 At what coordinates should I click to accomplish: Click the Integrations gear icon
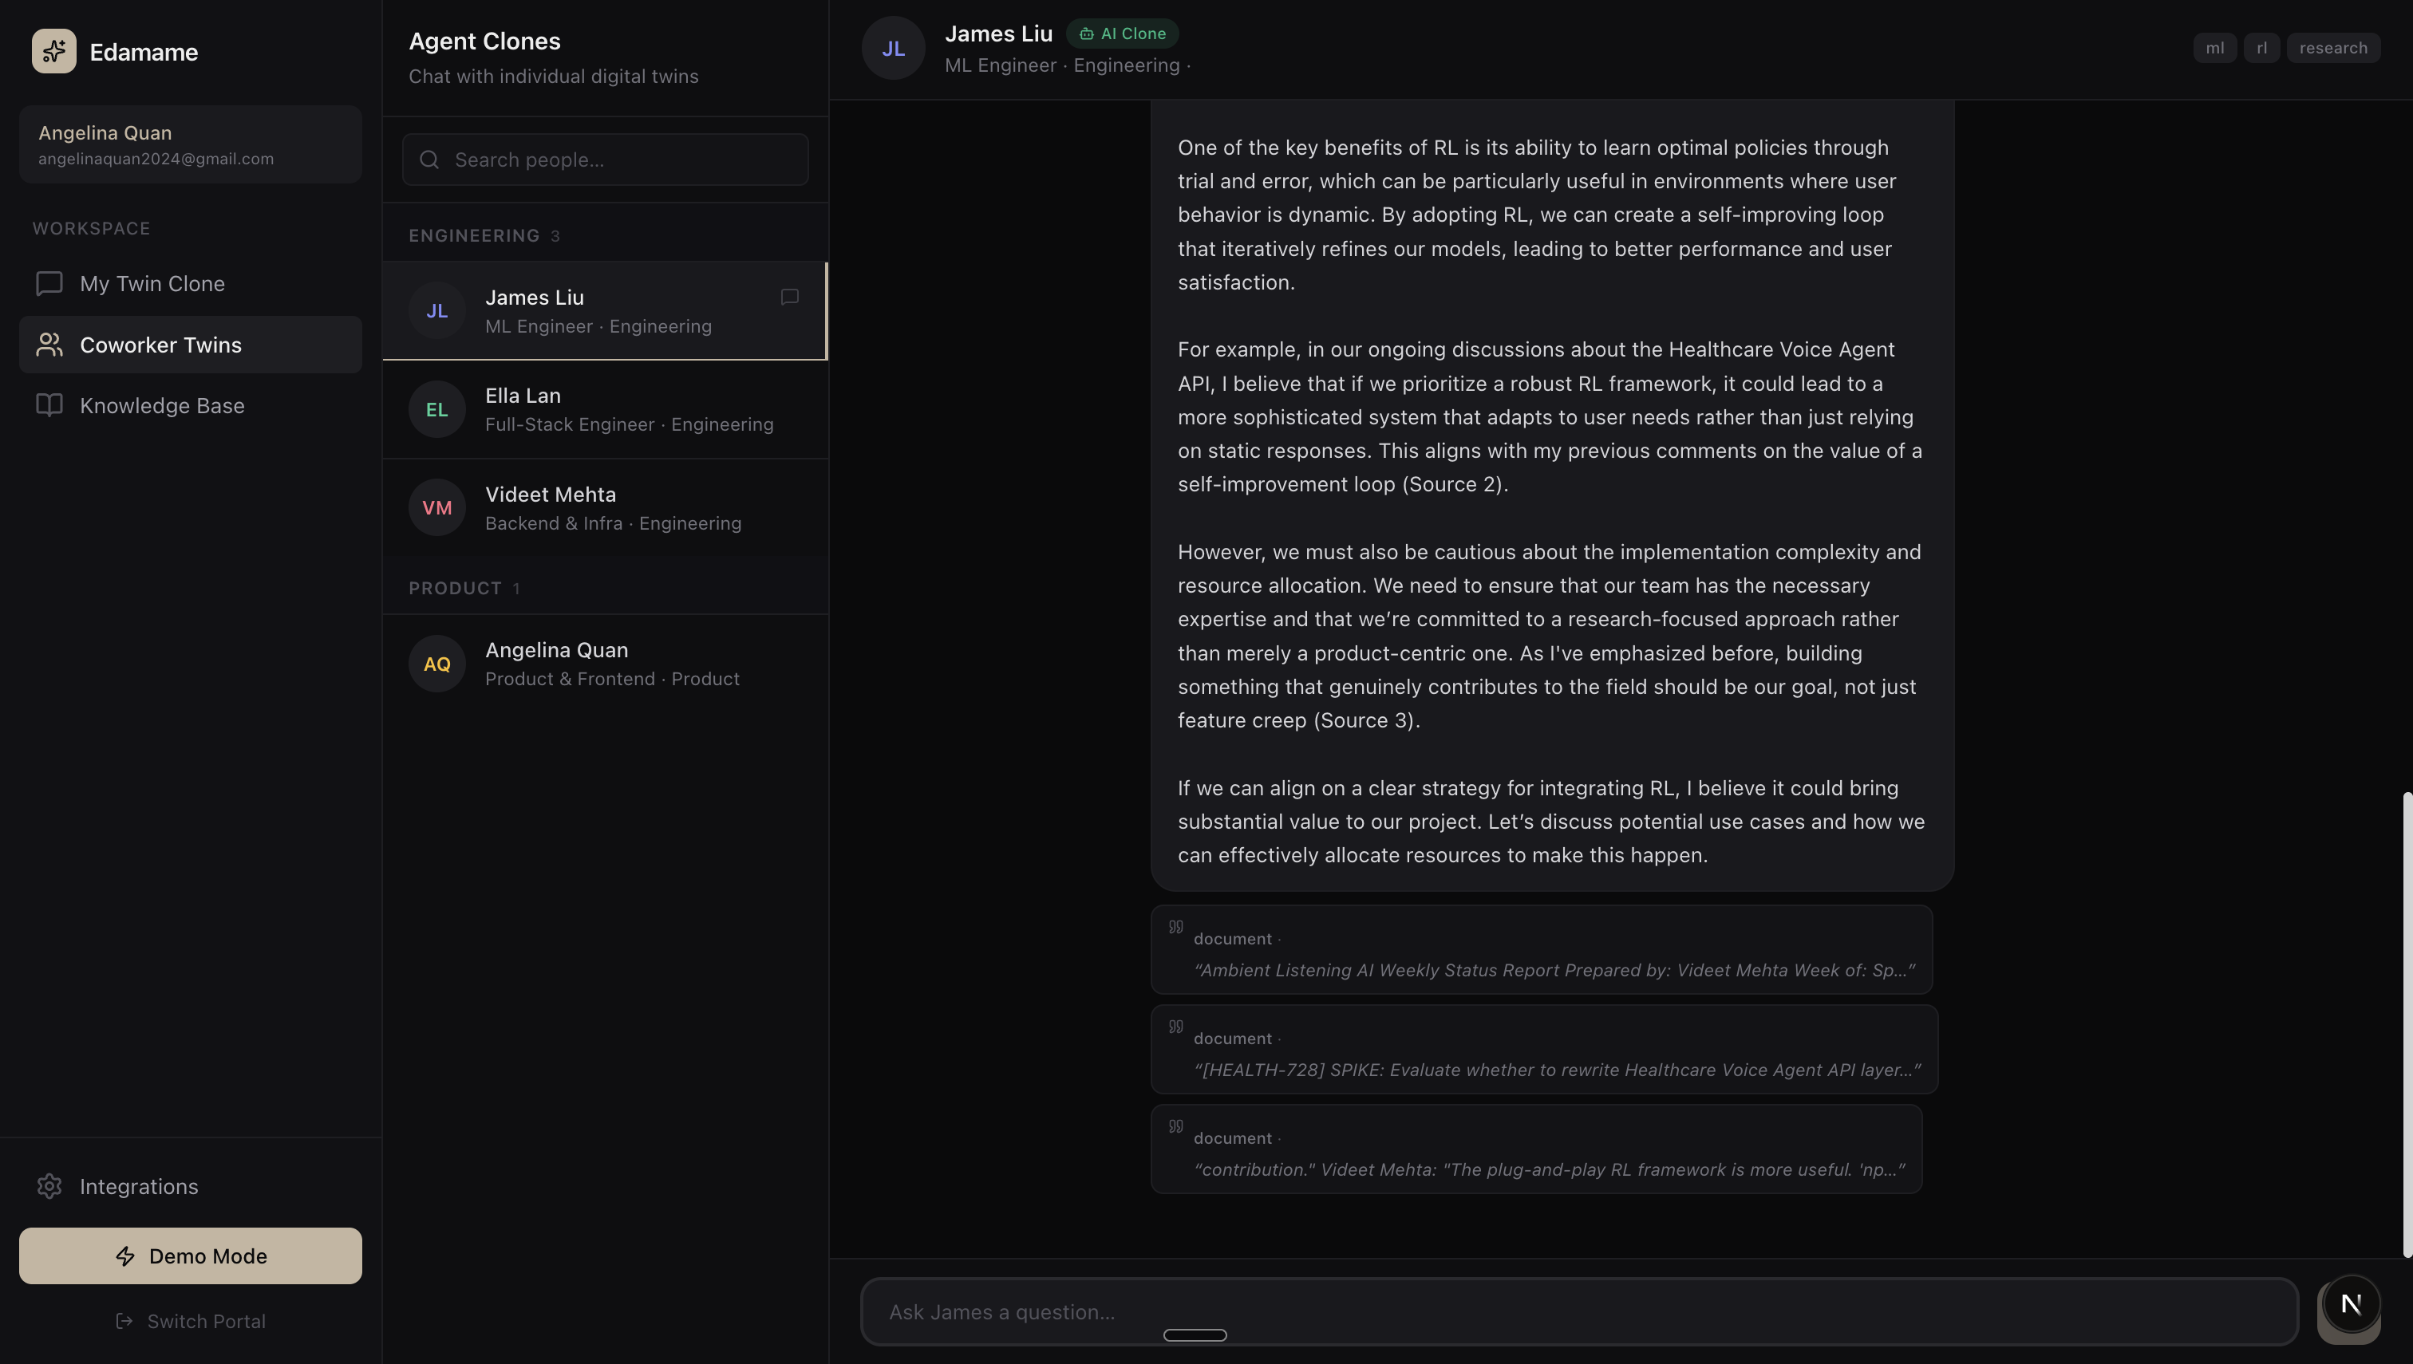[x=49, y=1186]
